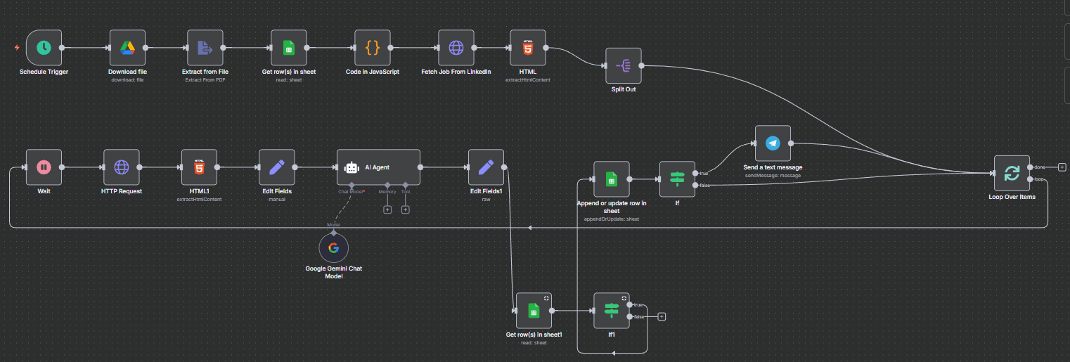Select the Wait pause node
The height and width of the screenshot is (362, 1070).
pos(44,167)
